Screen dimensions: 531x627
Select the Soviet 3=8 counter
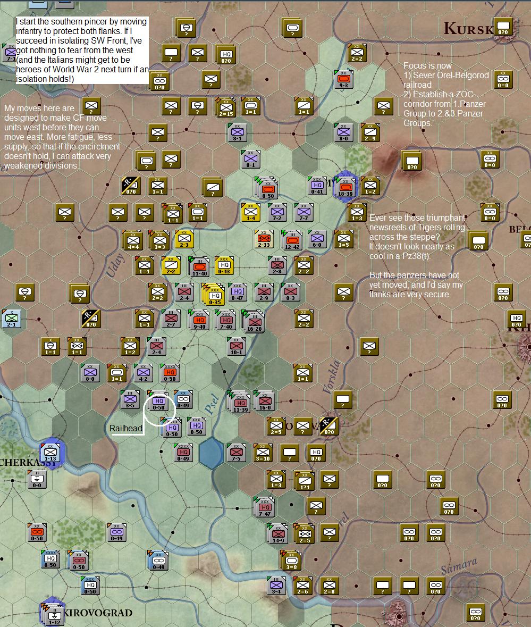tap(291, 561)
